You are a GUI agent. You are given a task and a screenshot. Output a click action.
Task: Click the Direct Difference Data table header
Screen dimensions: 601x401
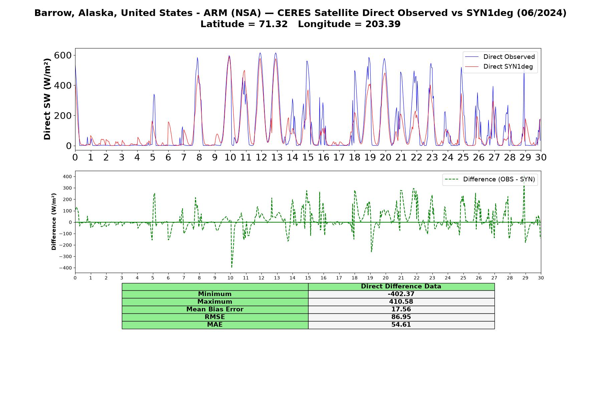click(401, 286)
